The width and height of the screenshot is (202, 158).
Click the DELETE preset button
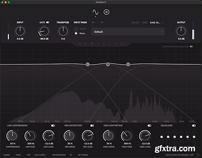point(136,23)
